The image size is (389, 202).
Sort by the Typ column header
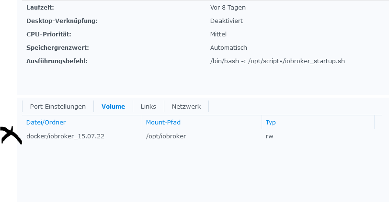(x=271, y=123)
